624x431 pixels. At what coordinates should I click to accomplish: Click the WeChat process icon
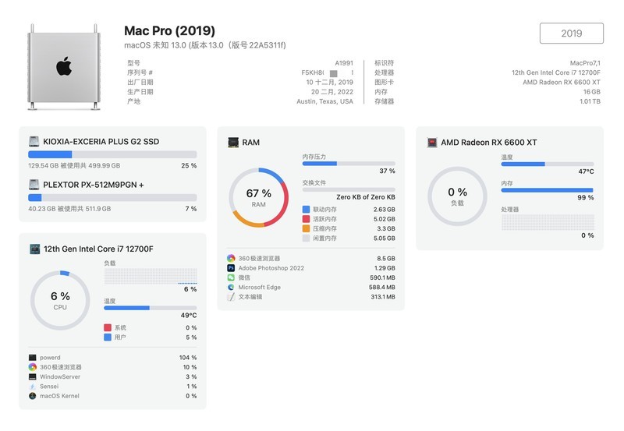point(231,277)
